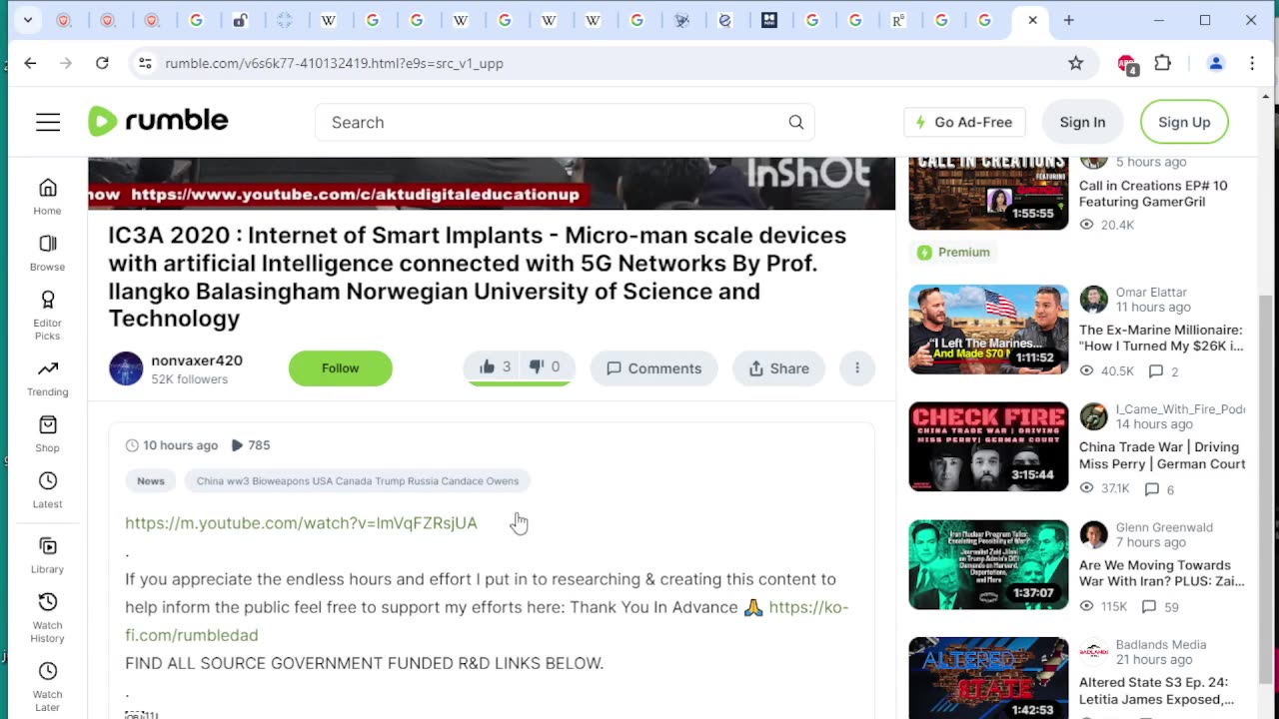Open Watch Later in the sidebar
The height and width of the screenshot is (719, 1279).
47,686
